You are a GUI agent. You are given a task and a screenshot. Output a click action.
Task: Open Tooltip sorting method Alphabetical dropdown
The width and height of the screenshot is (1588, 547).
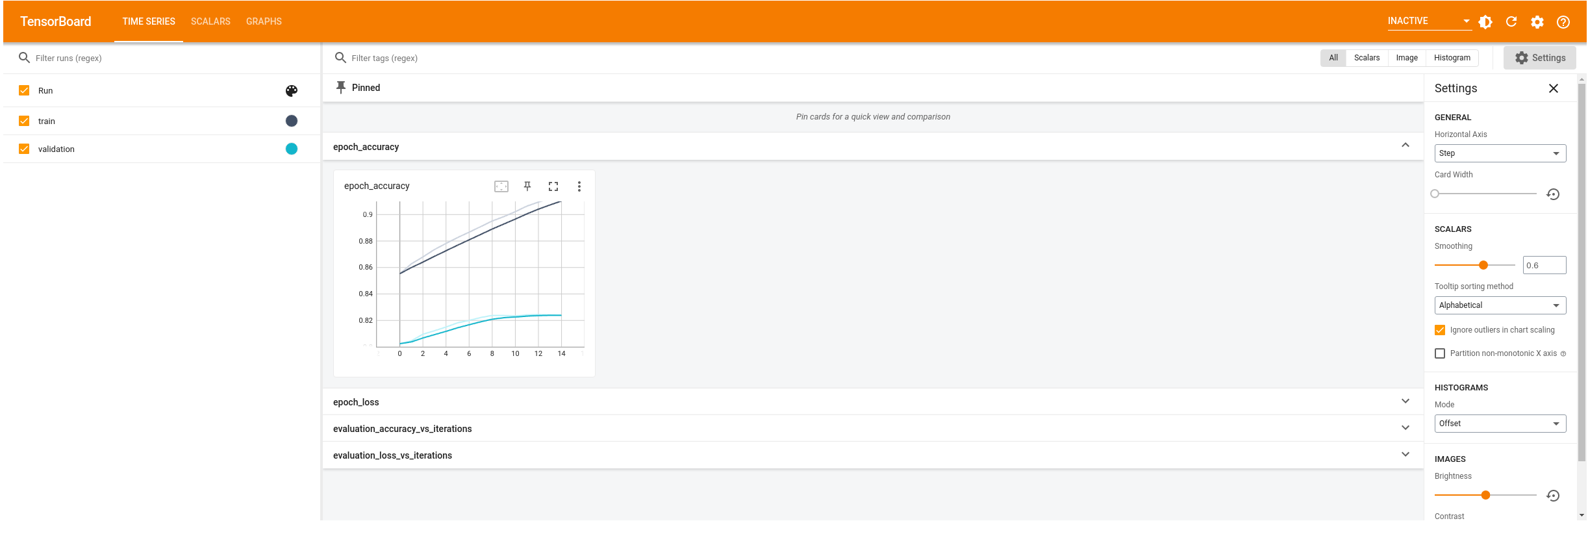coord(1500,305)
